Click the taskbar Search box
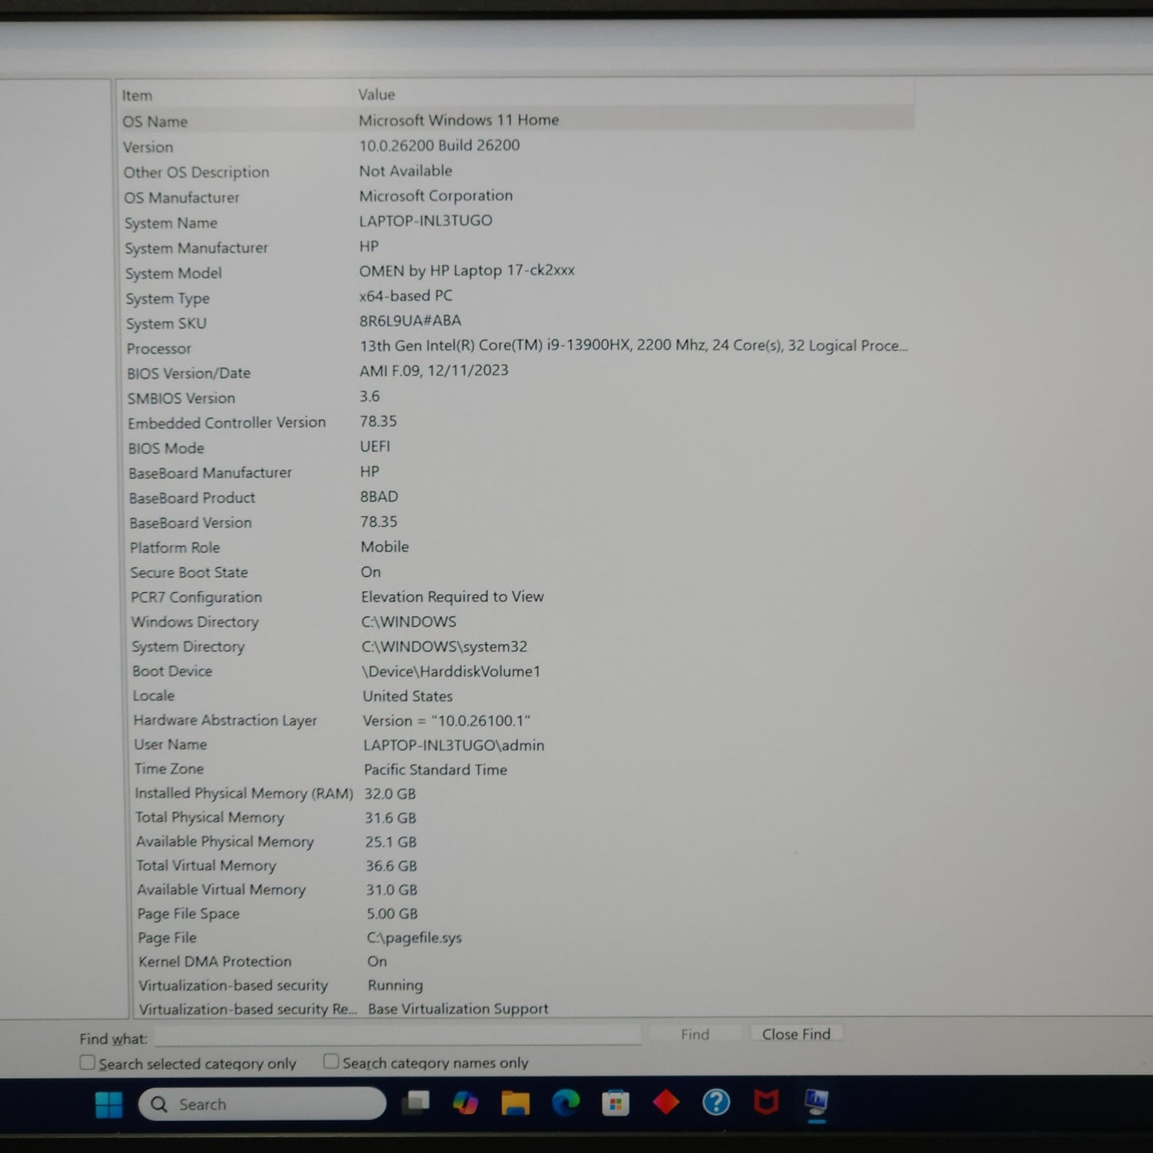Screen dimensions: 1153x1153 click(263, 1104)
